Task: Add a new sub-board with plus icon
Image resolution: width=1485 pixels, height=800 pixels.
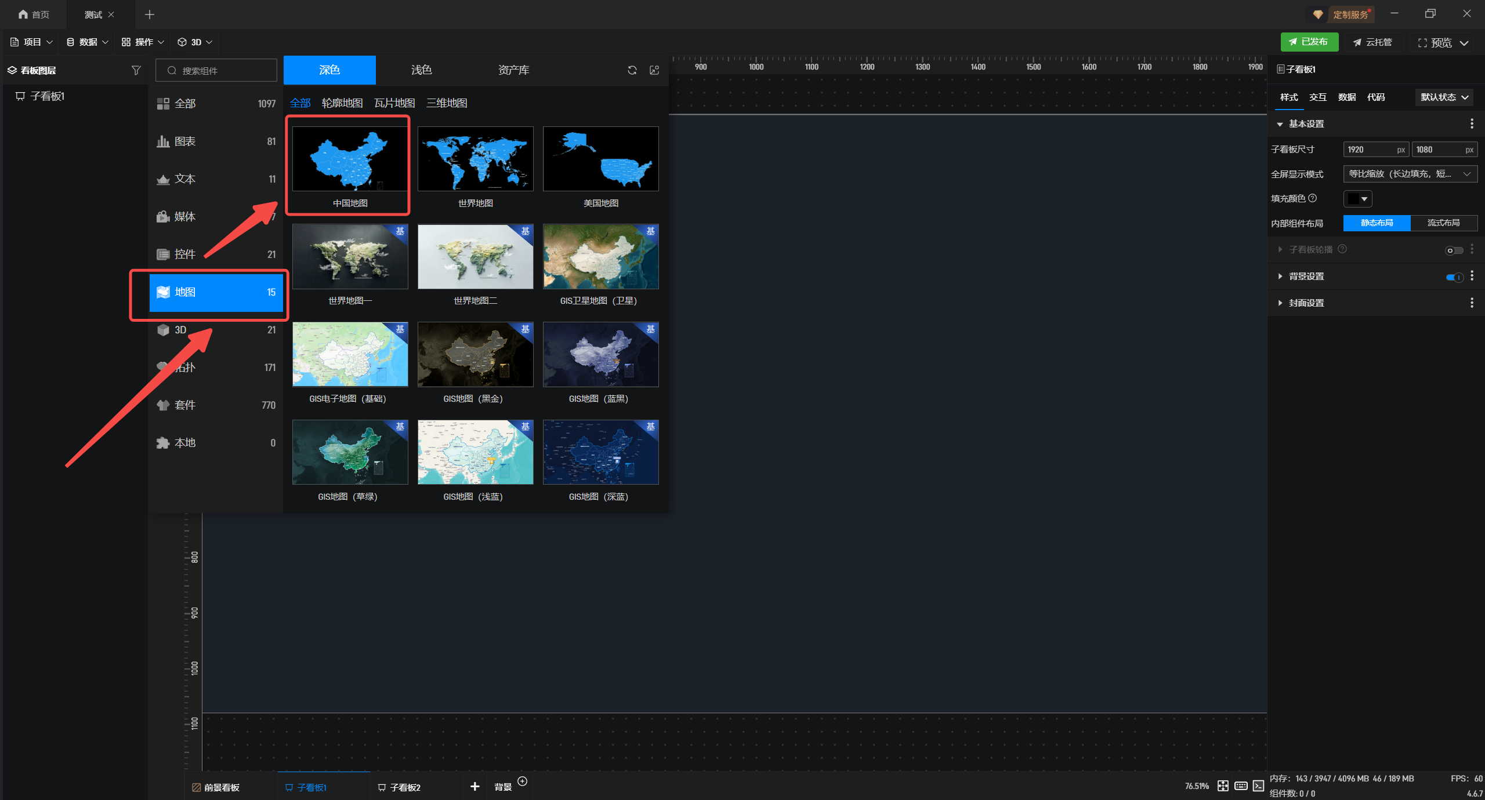Action: point(475,787)
